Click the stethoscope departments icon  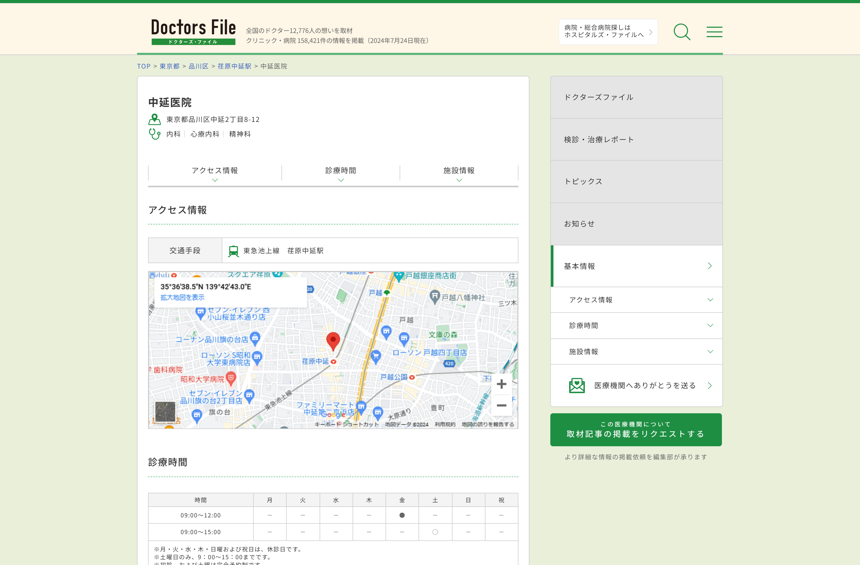pos(155,134)
